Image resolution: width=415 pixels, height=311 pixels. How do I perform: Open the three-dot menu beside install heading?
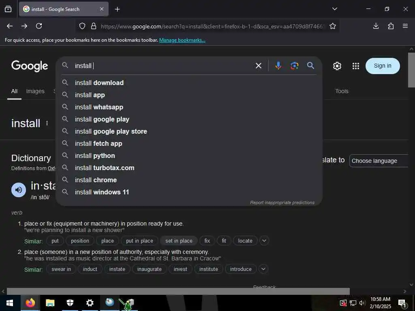(47, 123)
